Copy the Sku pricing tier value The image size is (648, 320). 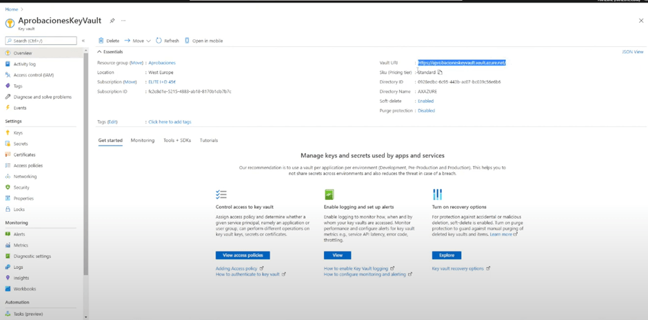pyautogui.click(x=440, y=72)
